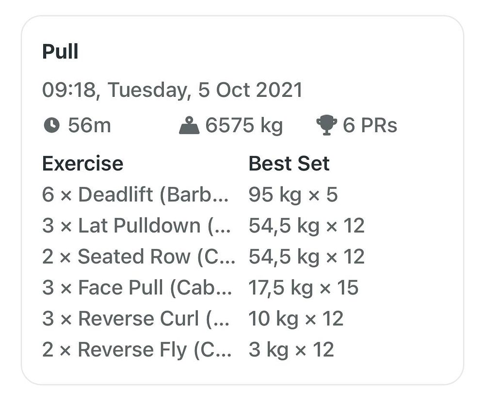Click the clock duration icon

[51, 125]
